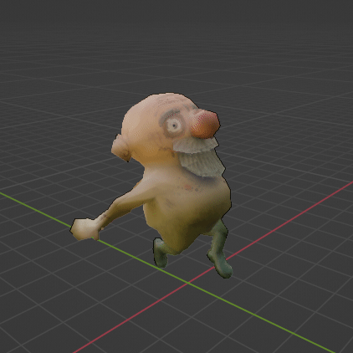
Task: Click the character's red nose
Action: click(x=206, y=125)
